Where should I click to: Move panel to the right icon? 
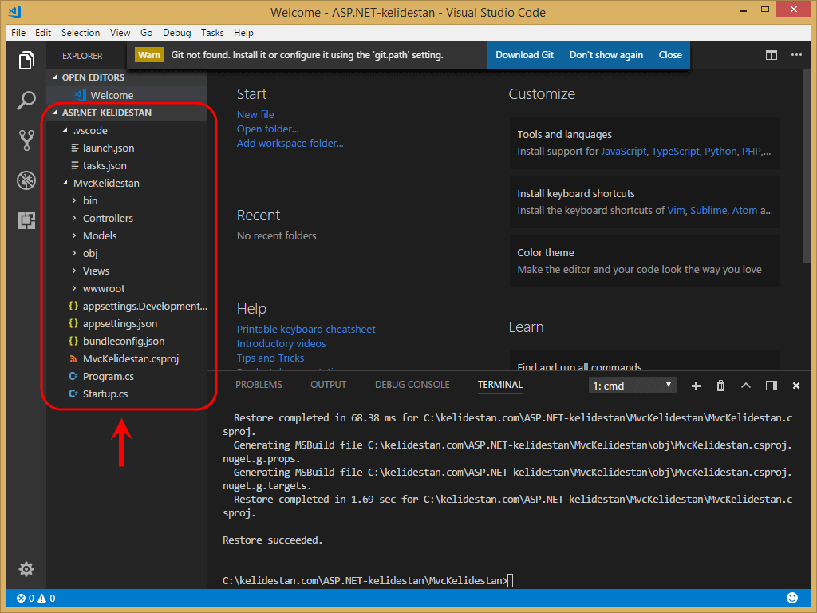click(772, 386)
